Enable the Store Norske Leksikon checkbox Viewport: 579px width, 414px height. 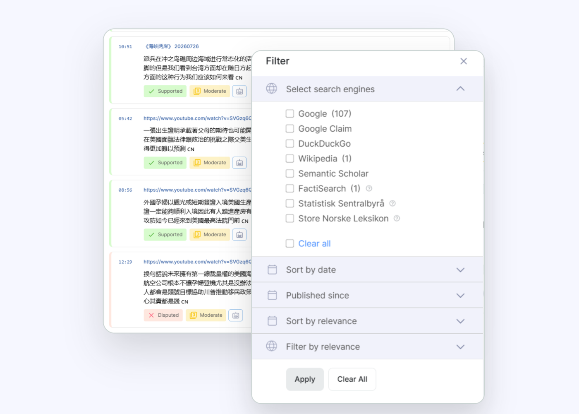290,218
